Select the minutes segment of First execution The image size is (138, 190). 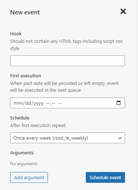53,103
